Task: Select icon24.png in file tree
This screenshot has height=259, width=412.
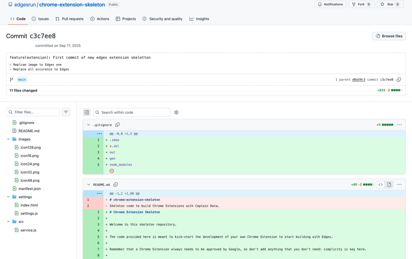Action: 30,164
